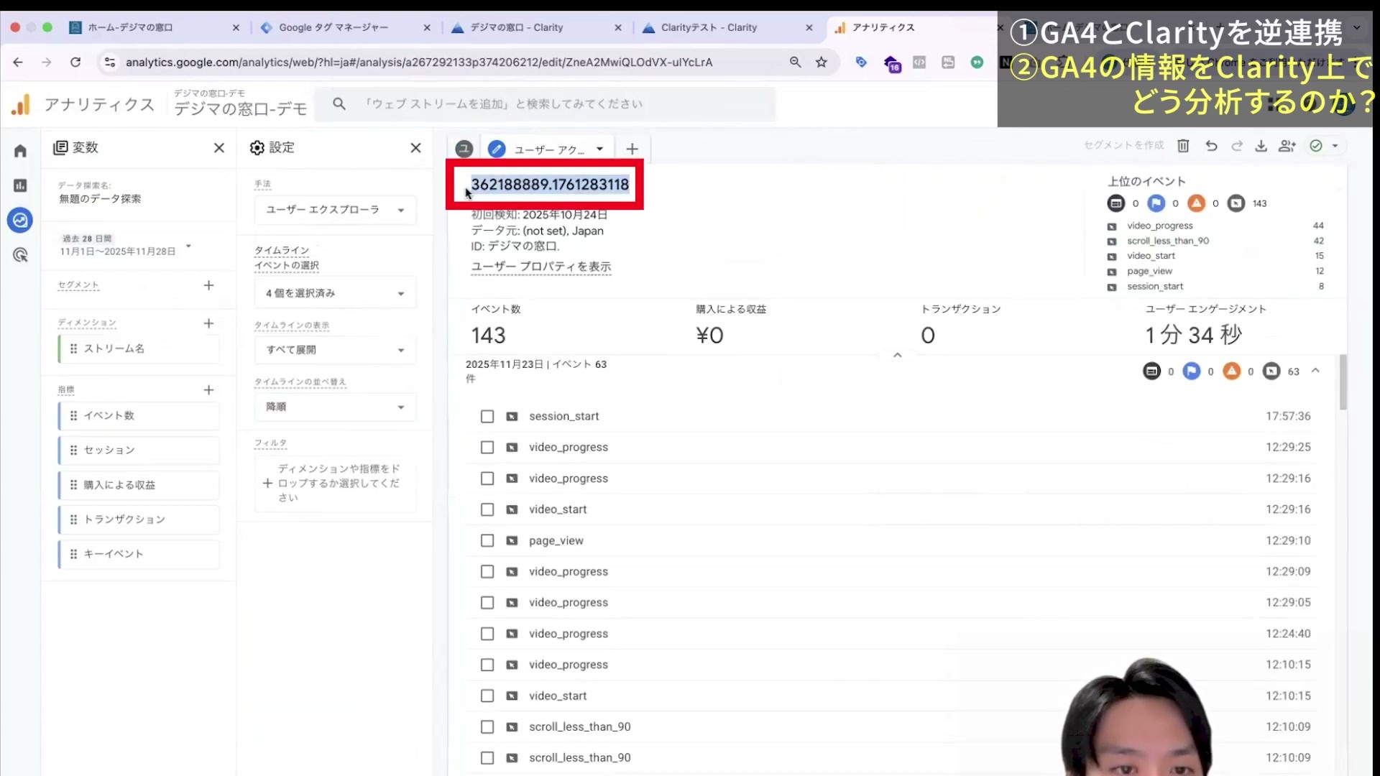
Task: Open the 降順 sort order dropdown
Action: coord(336,407)
